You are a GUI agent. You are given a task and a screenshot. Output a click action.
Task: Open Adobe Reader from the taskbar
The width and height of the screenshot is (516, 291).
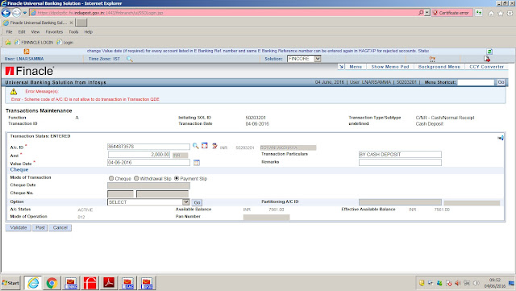click(109, 283)
